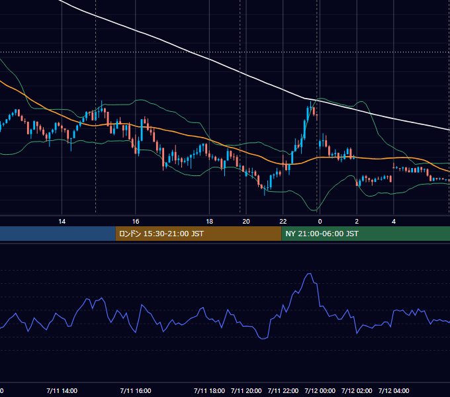Click the lowest candlestick near hour 21
This screenshot has width=450, height=397.
point(265,192)
